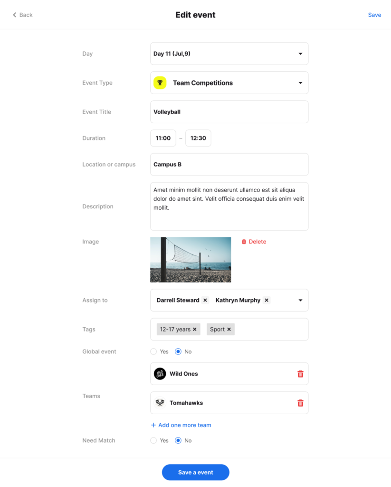Add one more team
This screenshot has height=487, width=391.
(x=181, y=425)
